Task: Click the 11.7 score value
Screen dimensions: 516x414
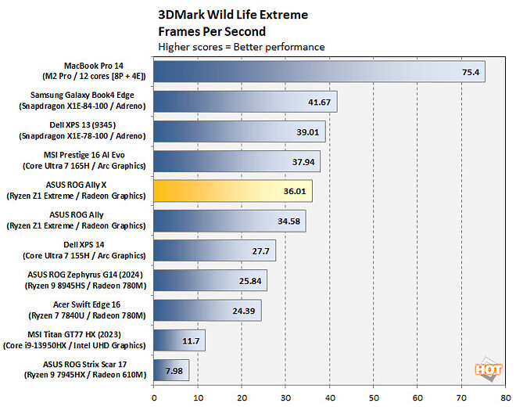Action: click(191, 341)
